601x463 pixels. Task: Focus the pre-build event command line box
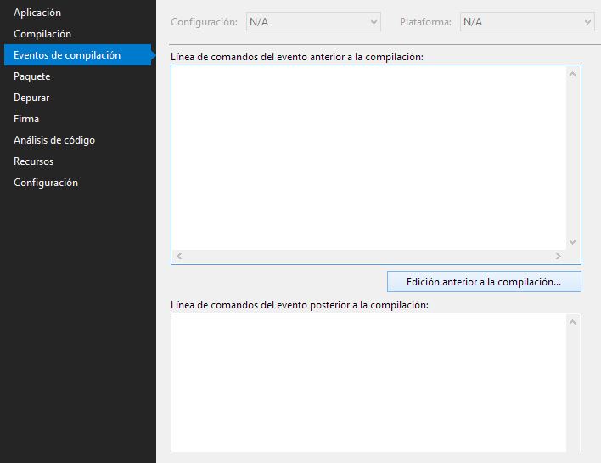pyautogui.click(x=368, y=158)
